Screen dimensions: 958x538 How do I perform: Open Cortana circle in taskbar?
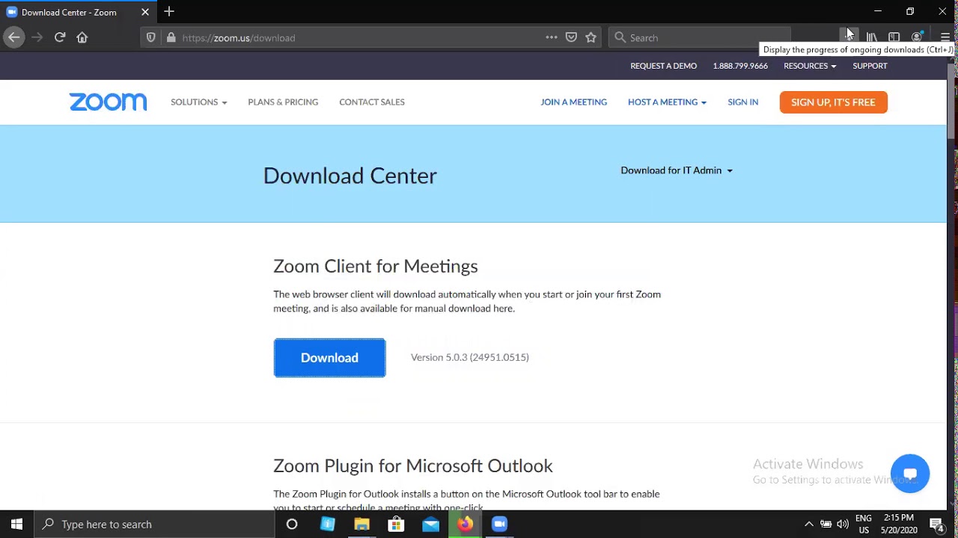[x=292, y=525]
